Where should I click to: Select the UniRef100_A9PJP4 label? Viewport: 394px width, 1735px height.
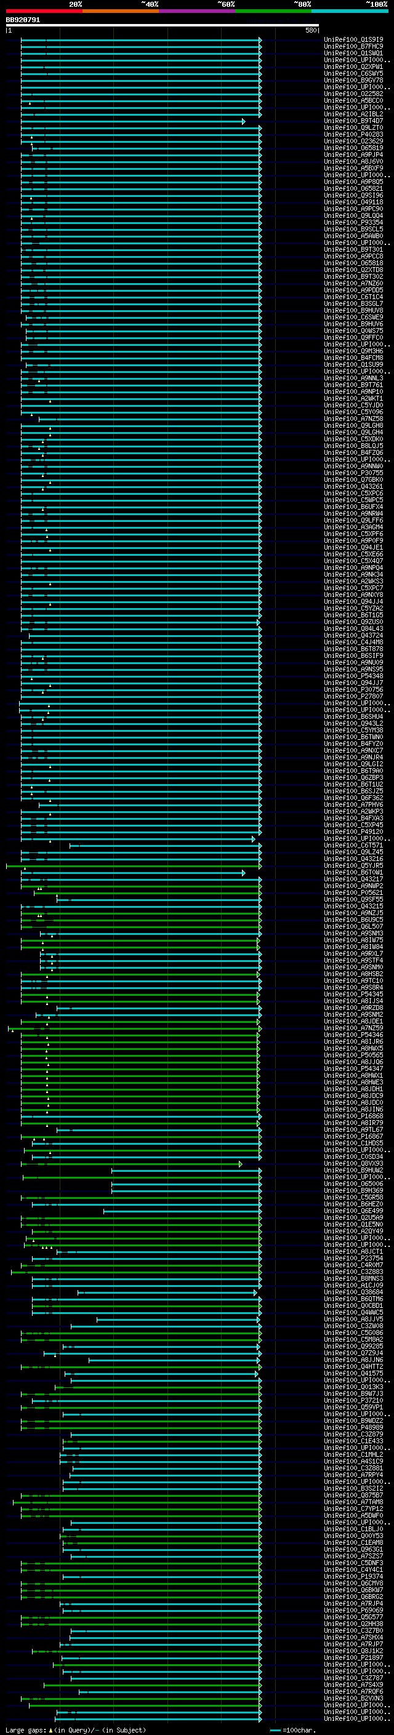353,155
